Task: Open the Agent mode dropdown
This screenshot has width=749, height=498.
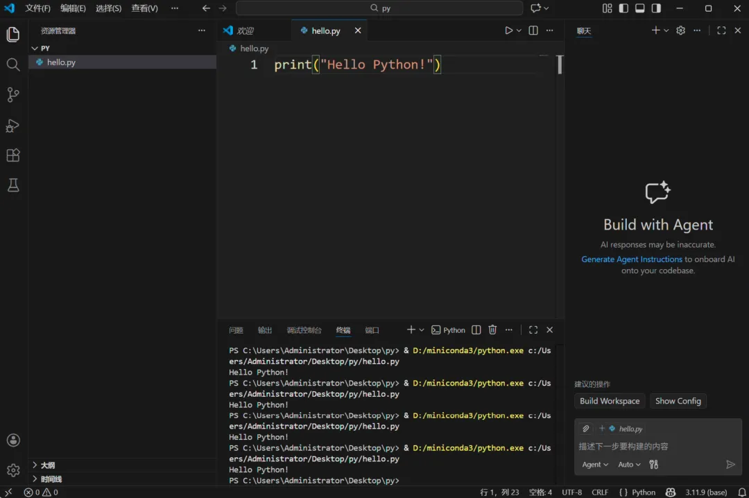Action: click(595, 465)
